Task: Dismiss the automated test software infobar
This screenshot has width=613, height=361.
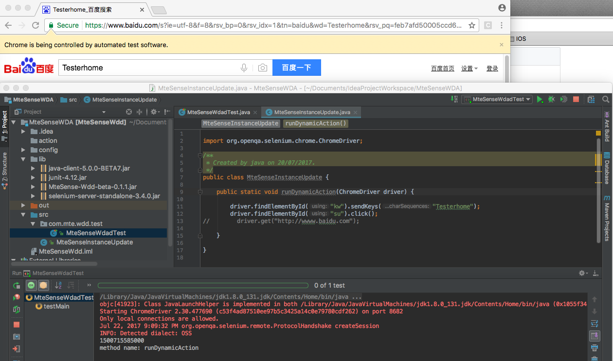Action: pos(502,45)
